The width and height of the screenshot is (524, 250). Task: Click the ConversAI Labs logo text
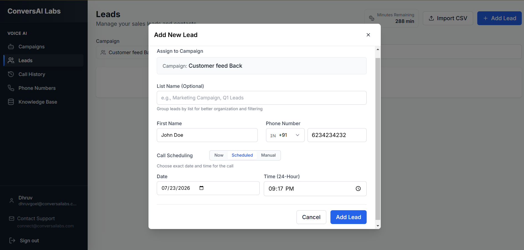pyautogui.click(x=34, y=11)
